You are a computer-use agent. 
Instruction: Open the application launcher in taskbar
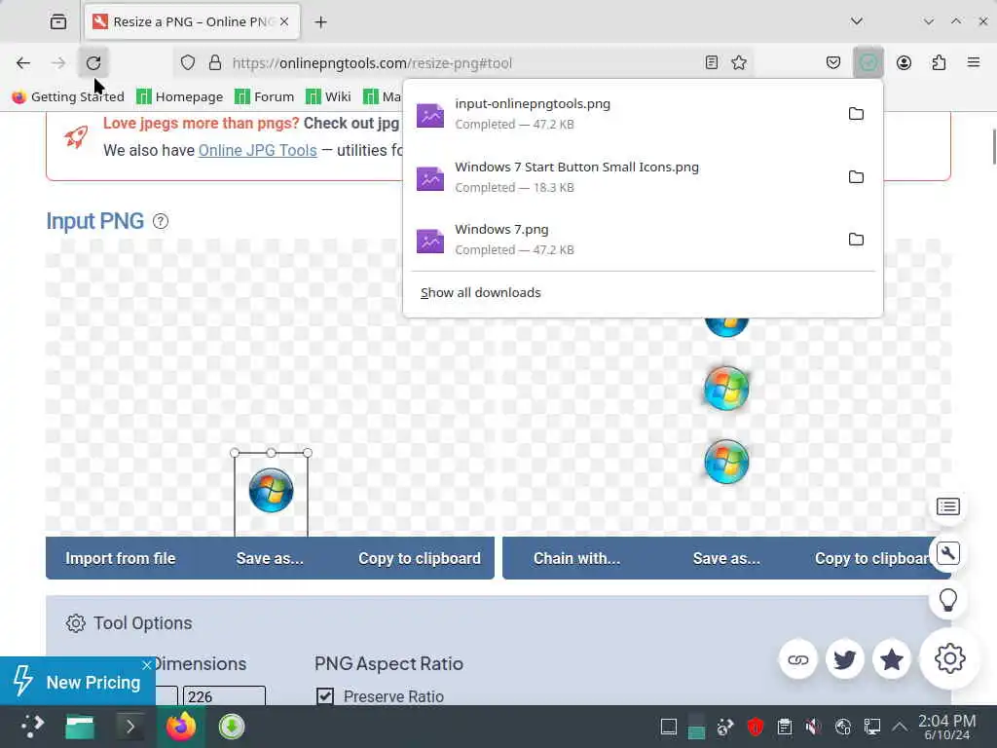coord(32,727)
